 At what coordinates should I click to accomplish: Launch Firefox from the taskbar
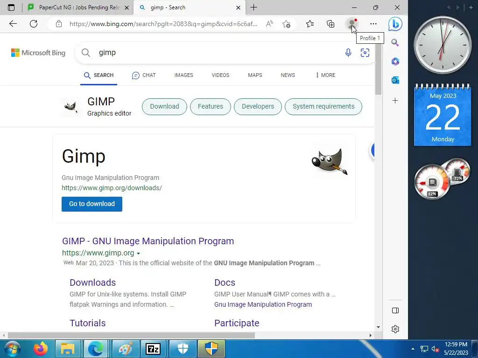click(x=40, y=349)
